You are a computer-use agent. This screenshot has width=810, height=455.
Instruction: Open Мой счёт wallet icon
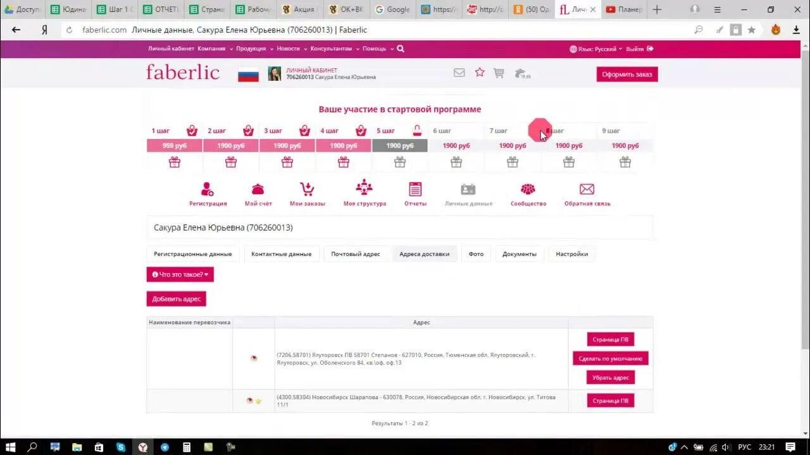(258, 189)
